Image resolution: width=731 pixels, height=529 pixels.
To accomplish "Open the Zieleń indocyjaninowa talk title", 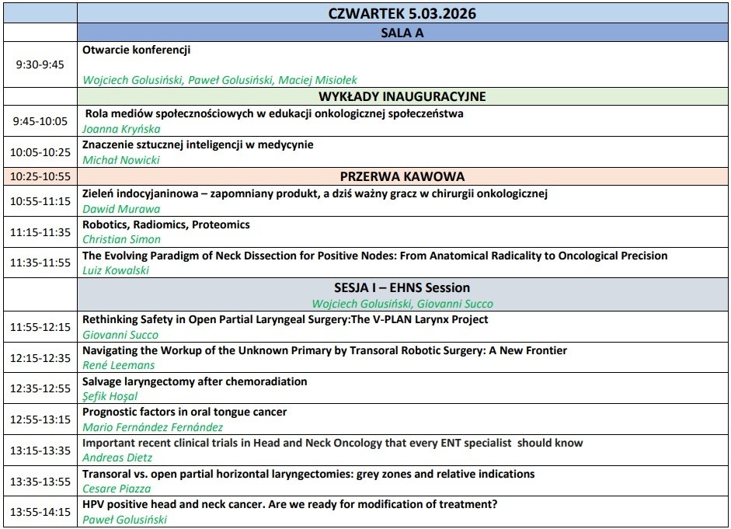I will click(315, 193).
